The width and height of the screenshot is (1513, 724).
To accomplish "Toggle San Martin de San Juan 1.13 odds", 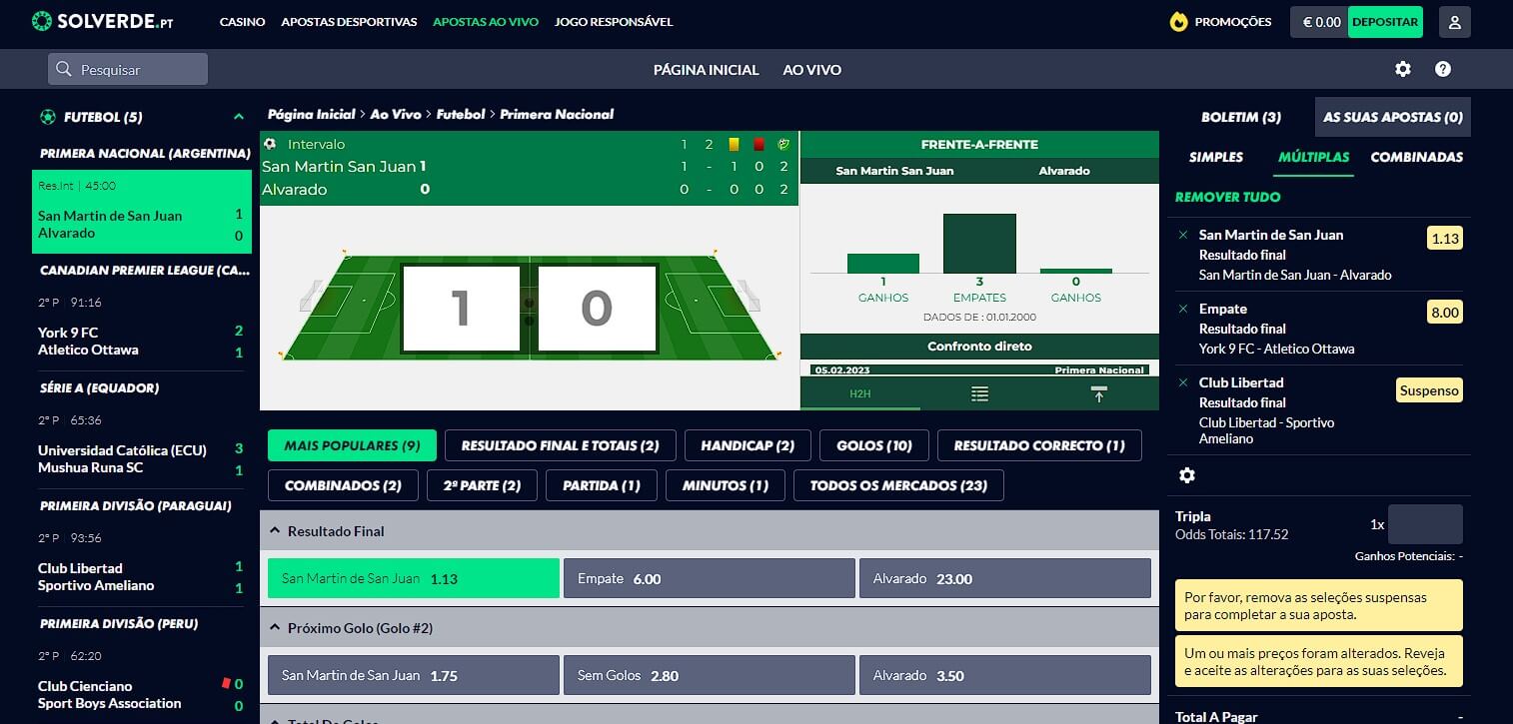I will 414,578.
